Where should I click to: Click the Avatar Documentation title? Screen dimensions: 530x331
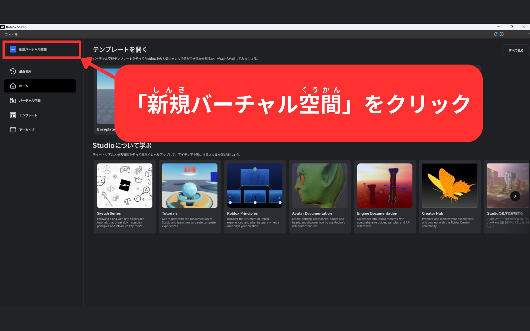click(x=312, y=213)
